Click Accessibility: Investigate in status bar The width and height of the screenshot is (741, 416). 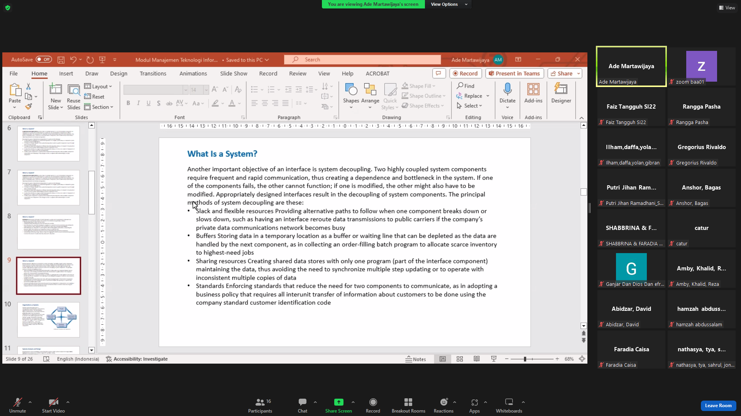pyautogui.click(x=137, y=359)
